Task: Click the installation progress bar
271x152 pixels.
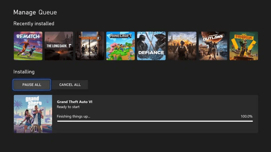Action: (155, 121)
